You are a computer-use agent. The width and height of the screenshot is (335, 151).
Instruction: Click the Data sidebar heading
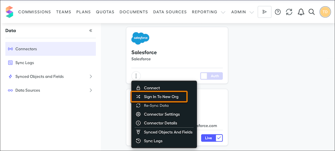coord(10,30)
